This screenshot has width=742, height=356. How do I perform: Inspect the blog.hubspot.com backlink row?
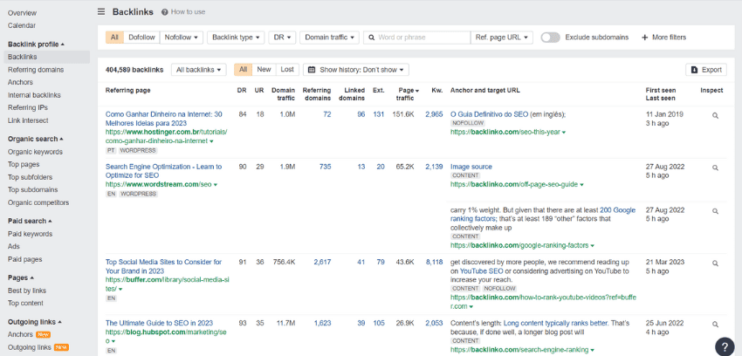click(715, 325)
